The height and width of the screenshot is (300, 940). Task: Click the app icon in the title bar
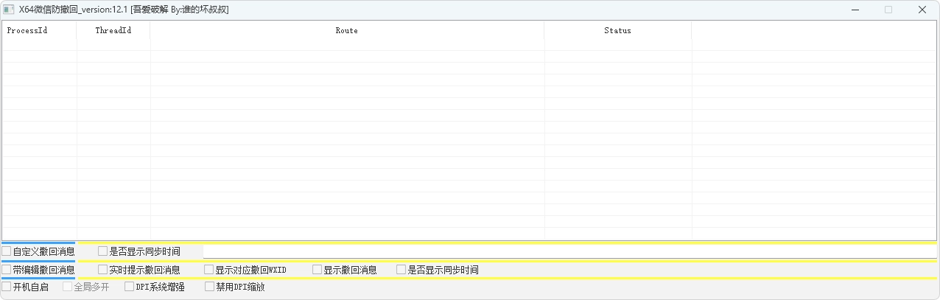click(10, 10)
